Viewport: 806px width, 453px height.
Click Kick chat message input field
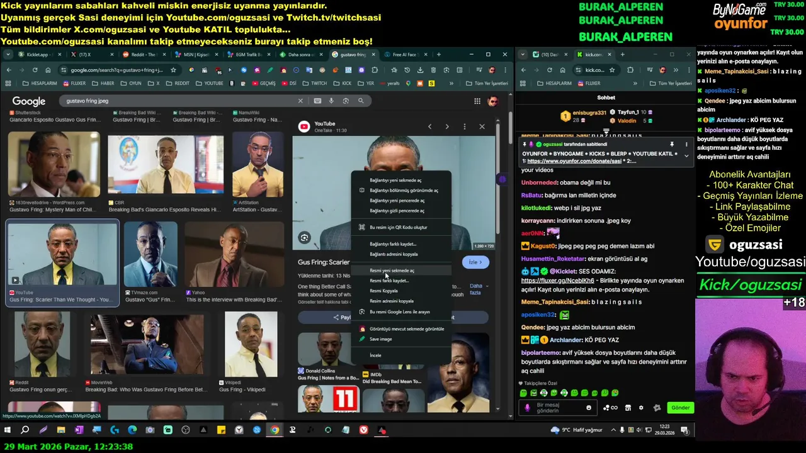558,408
